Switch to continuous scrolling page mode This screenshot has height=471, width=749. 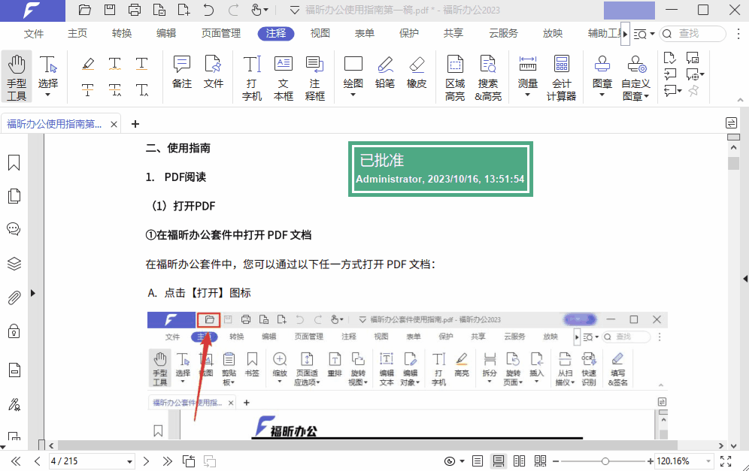pyautogui.click(x=498, y=460)
